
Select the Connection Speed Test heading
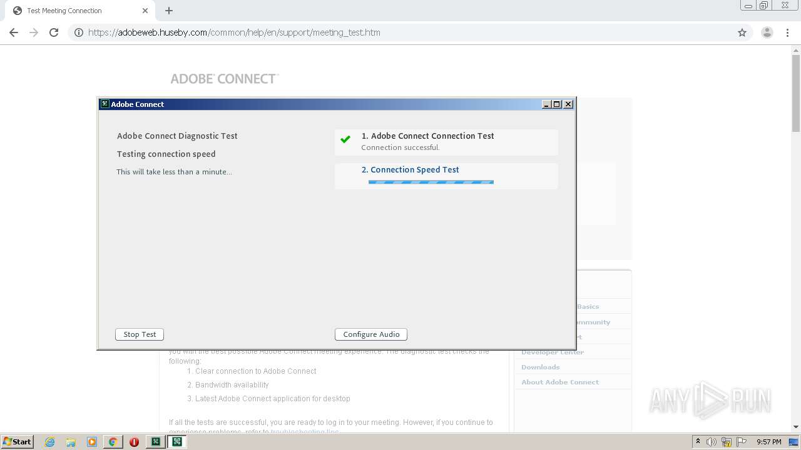click(411, 169)
